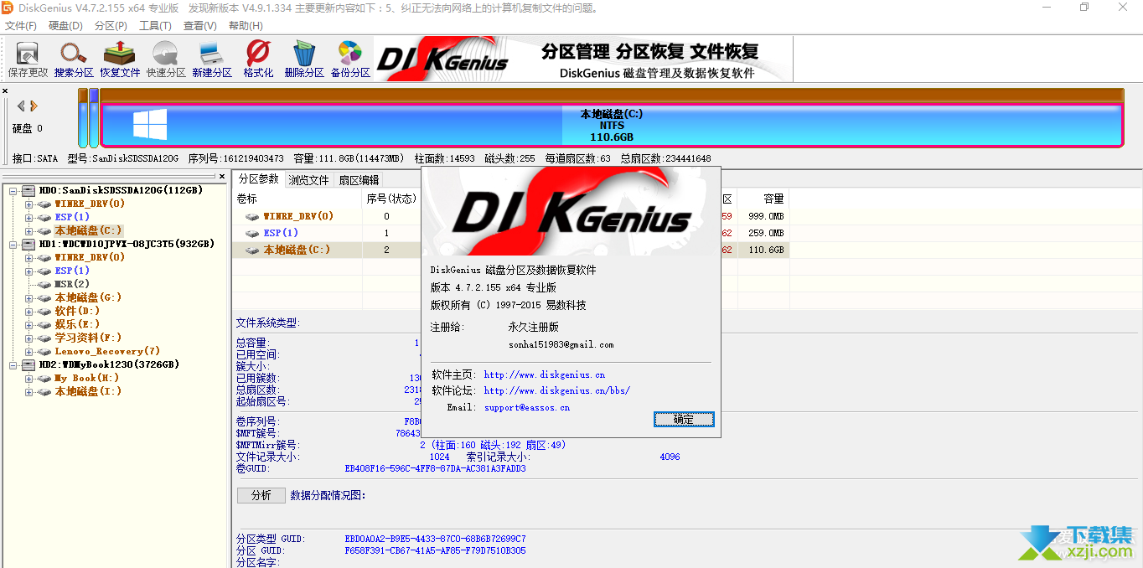Click the 259.0MB capacity cell
The height and width of the screenshot is (568, 1143).
pyautogui.click(x=765, y=233)
